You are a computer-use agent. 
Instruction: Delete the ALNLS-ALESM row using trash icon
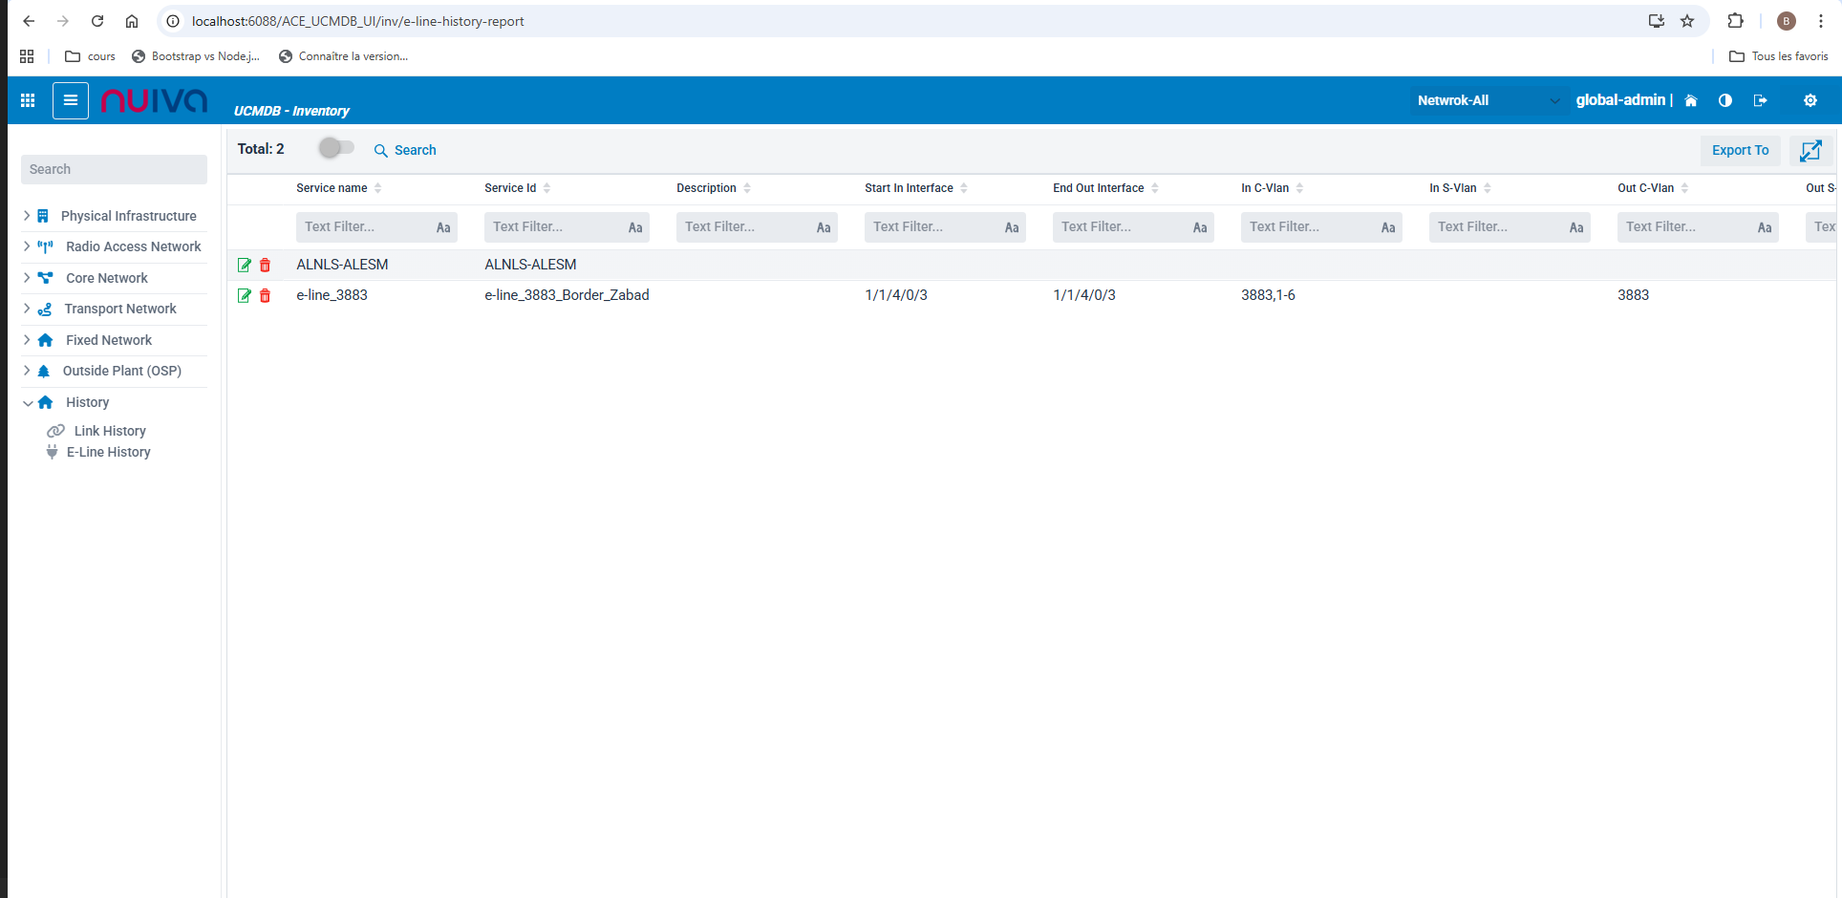point(266,266)
